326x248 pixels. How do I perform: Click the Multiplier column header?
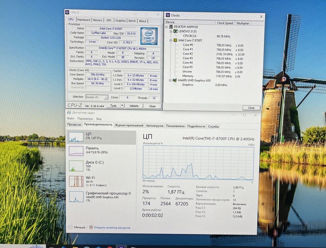[243, 23]
